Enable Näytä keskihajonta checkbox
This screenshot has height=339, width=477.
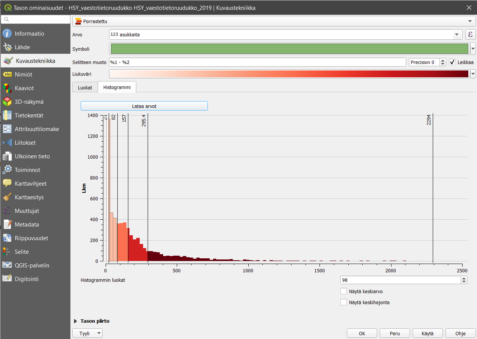click(x=344, y=302)
